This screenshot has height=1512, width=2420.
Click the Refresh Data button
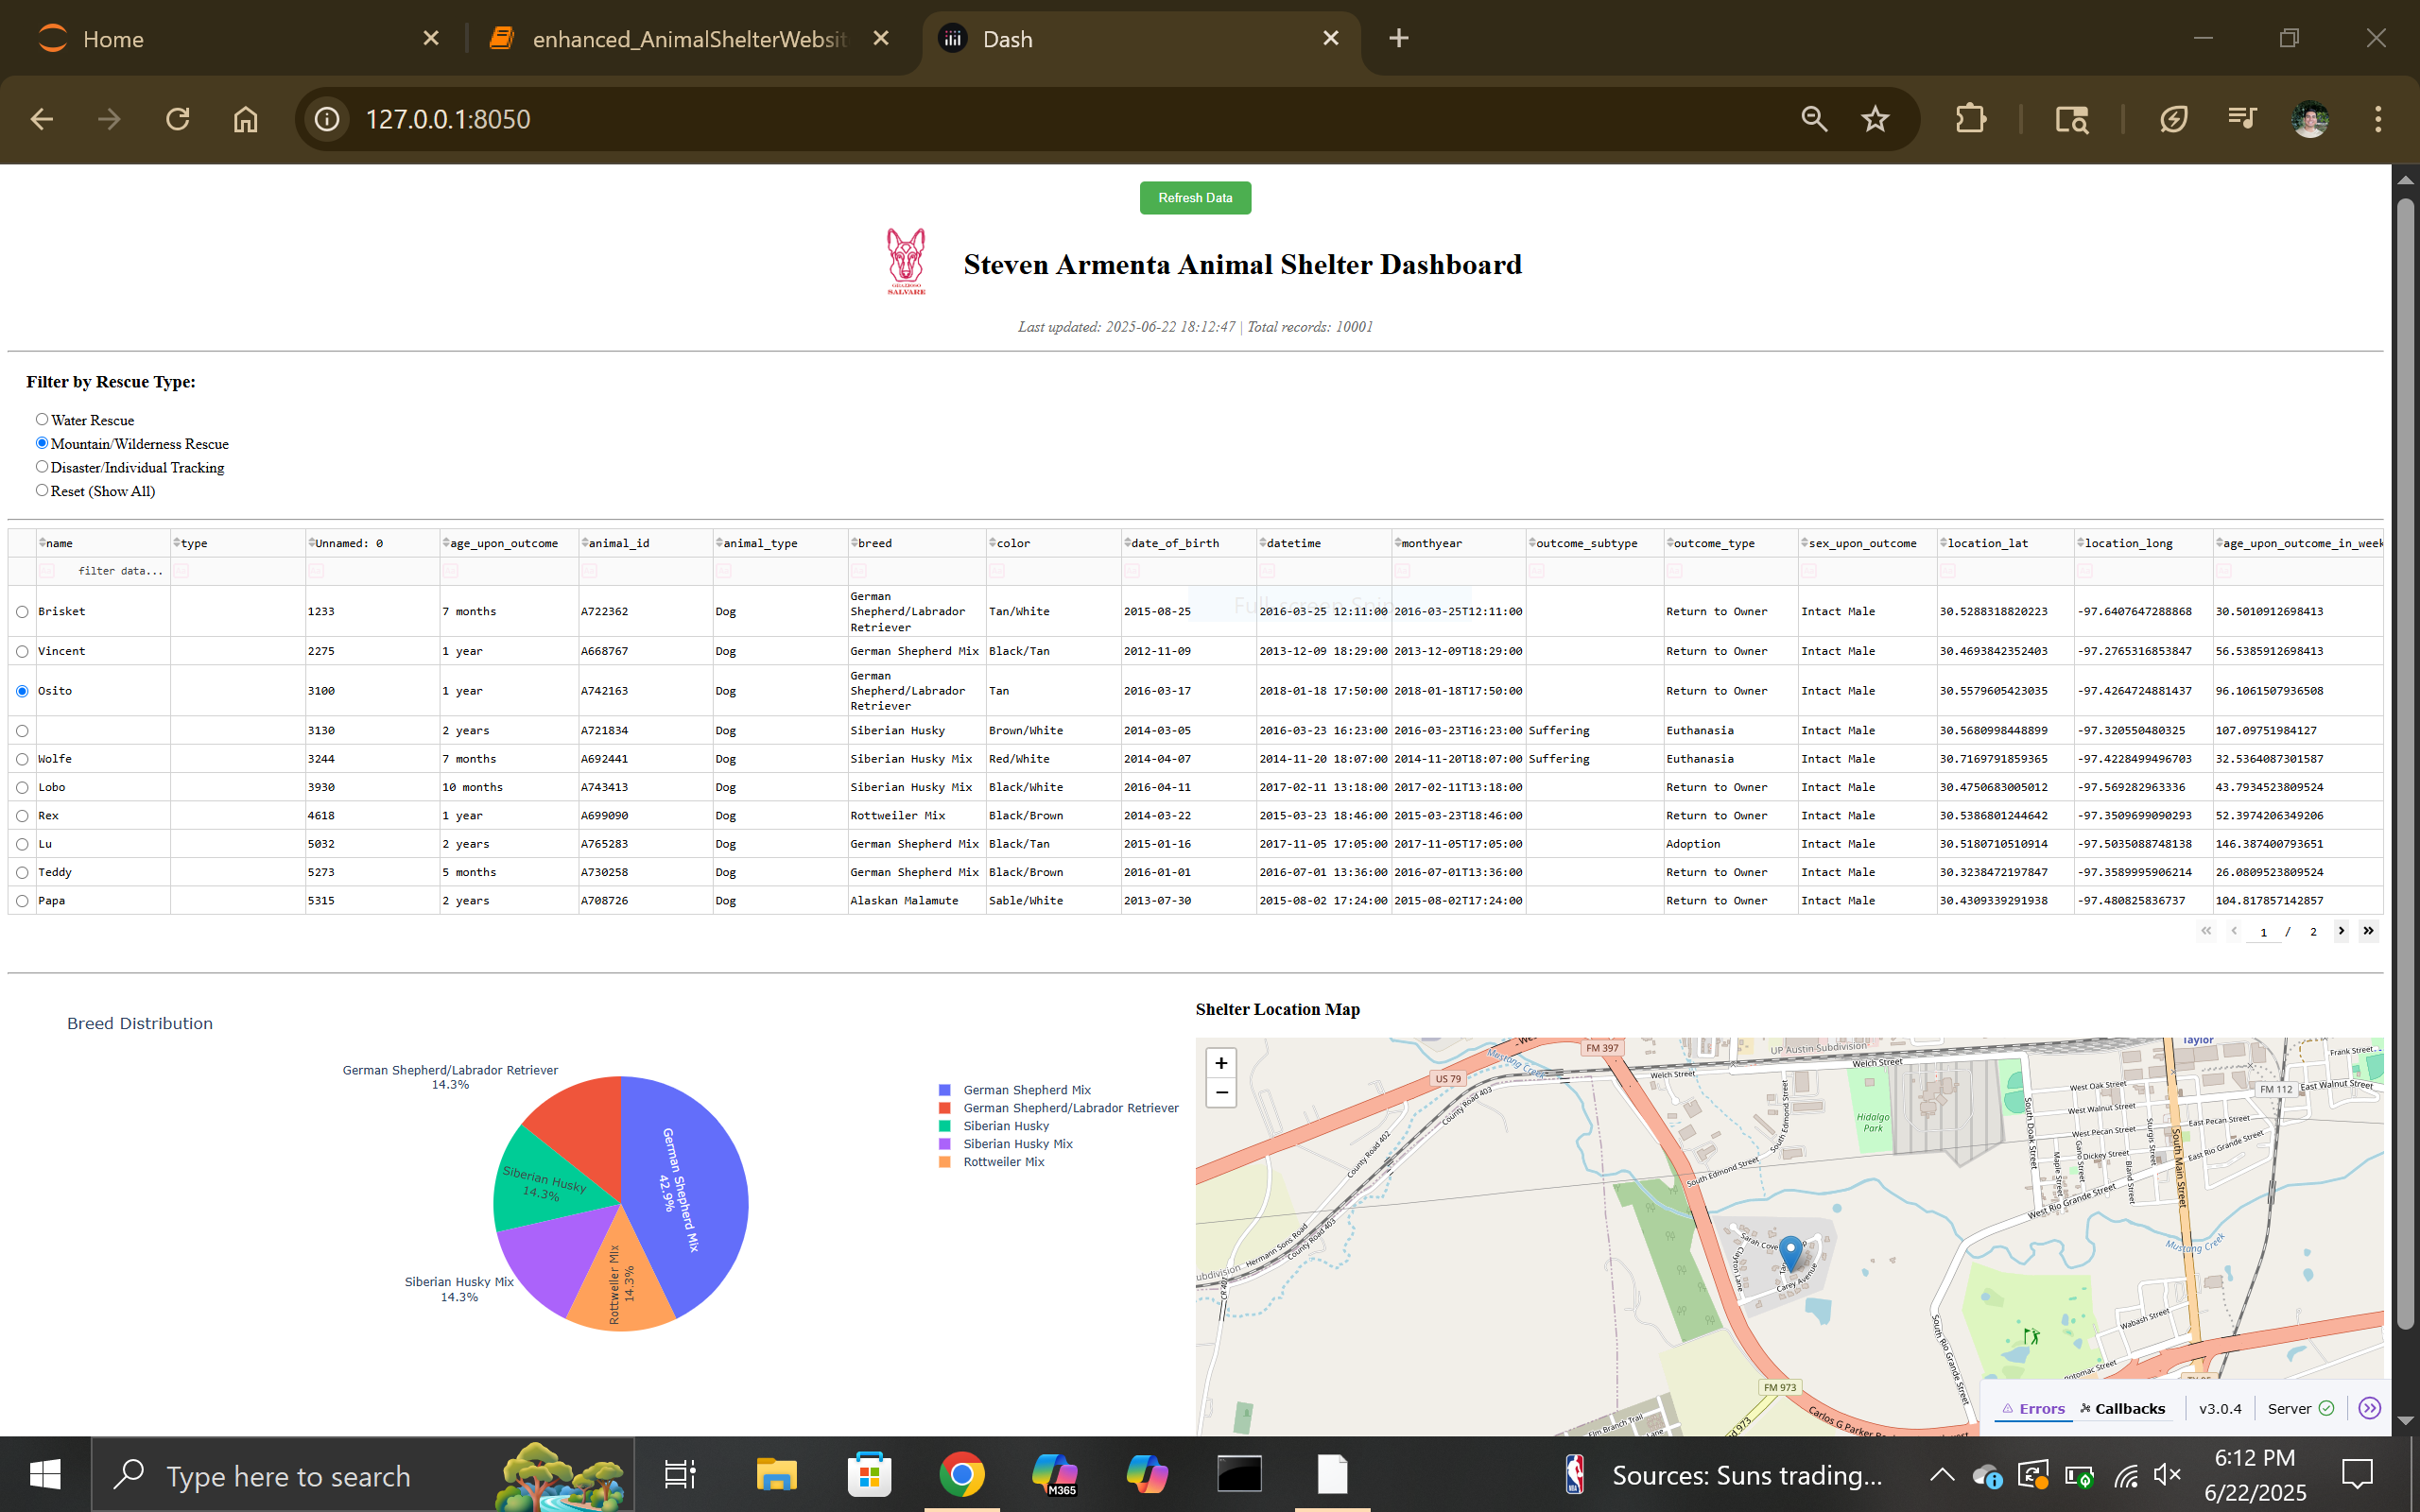click(x=1194, y=197)
